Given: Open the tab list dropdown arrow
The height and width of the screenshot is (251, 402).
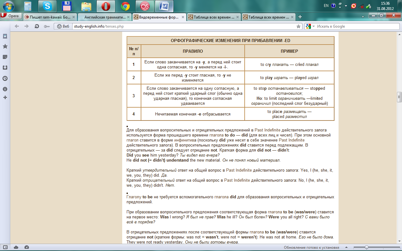Looking at the screenshot, I should point(363,17).
